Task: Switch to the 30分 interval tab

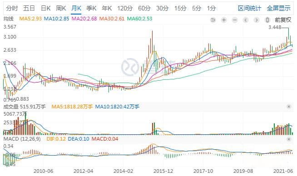Action: (162, 8)
